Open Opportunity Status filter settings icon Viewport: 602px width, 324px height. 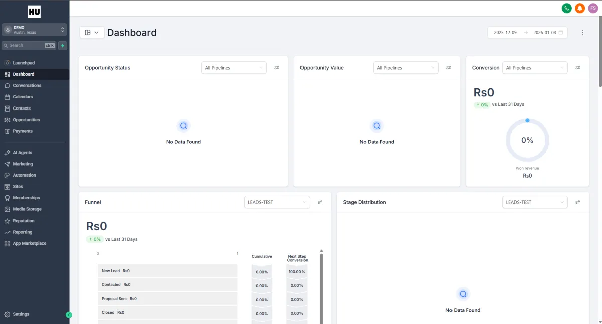[277, 68]
